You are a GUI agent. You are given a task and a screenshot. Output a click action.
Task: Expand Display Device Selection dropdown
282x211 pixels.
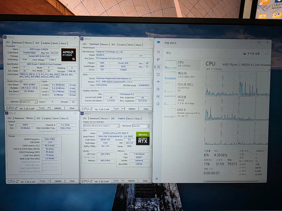point(118,126)
